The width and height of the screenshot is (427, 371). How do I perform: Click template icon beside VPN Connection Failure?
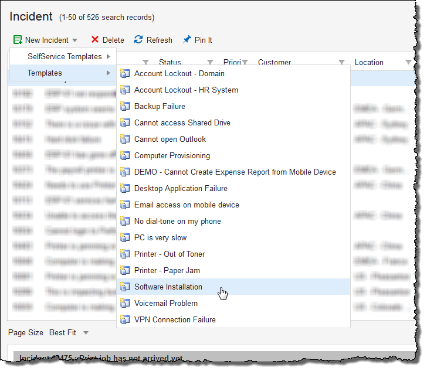(125, 319)
